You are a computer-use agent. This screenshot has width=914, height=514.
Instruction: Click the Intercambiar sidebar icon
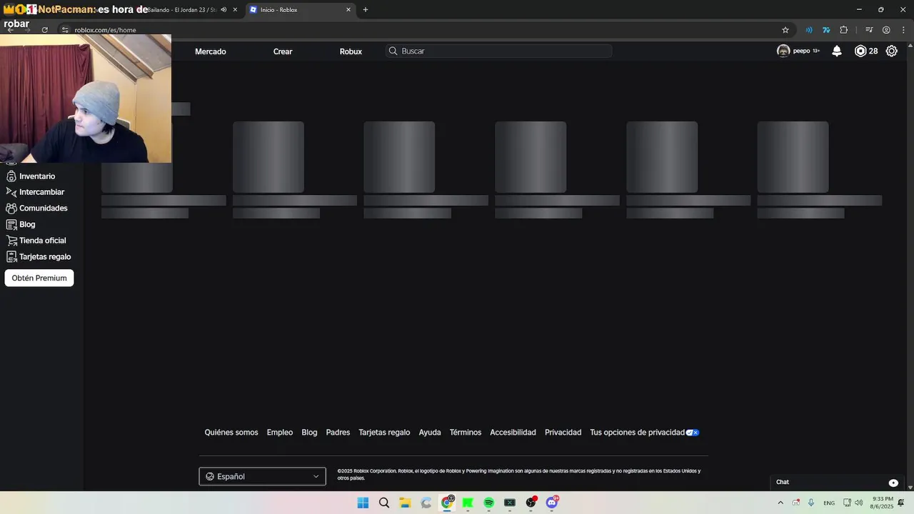point(11,192)
